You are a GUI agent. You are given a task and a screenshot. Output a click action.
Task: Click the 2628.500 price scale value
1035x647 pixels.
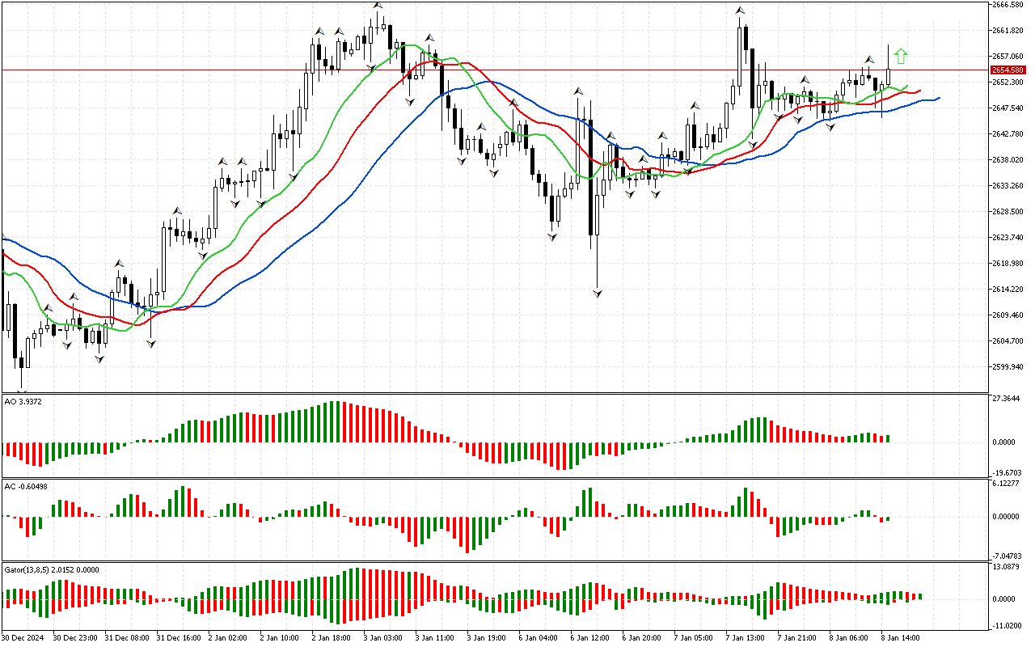pos(1008,212)
